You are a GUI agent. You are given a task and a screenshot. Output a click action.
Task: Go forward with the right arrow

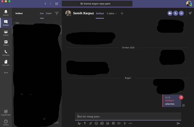[50, 4]
